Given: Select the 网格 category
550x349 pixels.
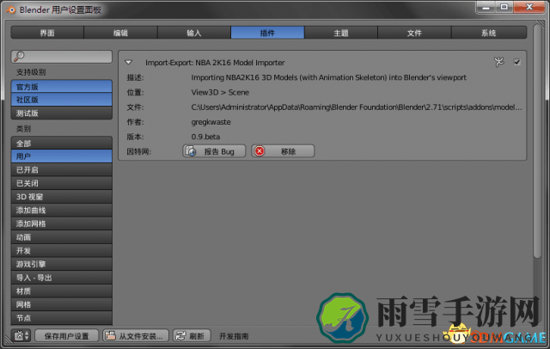Looking at the screenshot, I should tap(62, 304).
